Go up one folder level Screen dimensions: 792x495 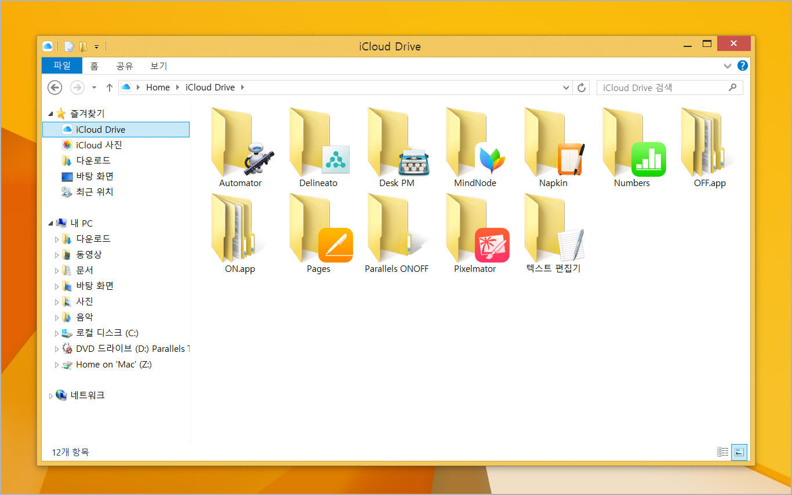109,88
